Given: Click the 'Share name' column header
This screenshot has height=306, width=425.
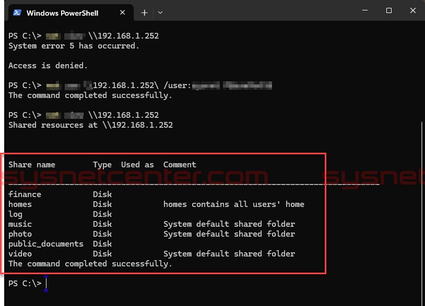Looking at the screenshot, I should [32, 165].
